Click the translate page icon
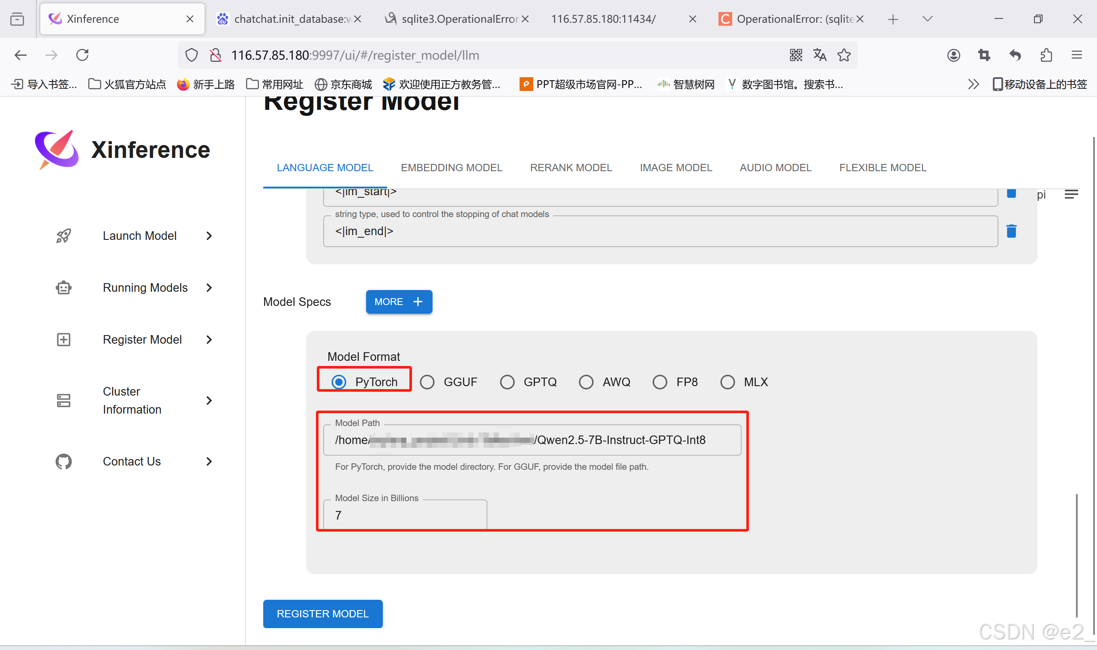This screenshot has height=650, width=1097. 820,55
